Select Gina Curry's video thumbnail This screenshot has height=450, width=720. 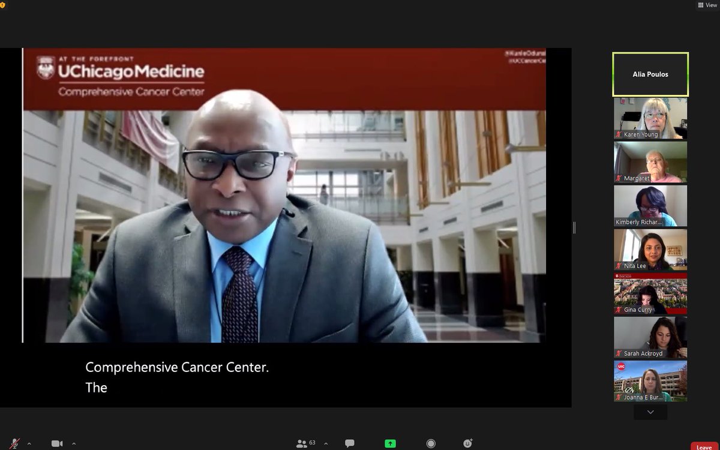point(650,293)
